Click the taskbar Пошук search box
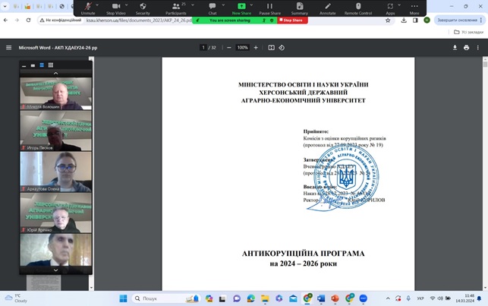Screen dimensions: 488x306 (x=165, y=298)
